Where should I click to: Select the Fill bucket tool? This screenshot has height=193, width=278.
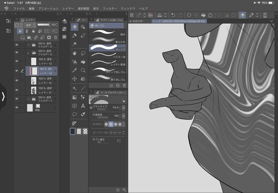(83, 62)
